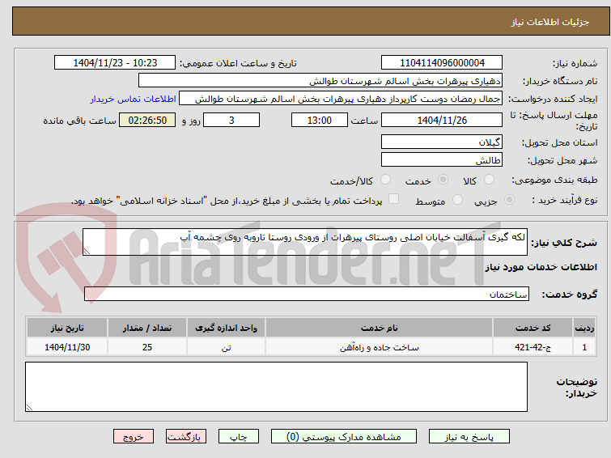611x458 pixels.
Task: Select the جزیی purchase type radio
Action: pos(509,200)
